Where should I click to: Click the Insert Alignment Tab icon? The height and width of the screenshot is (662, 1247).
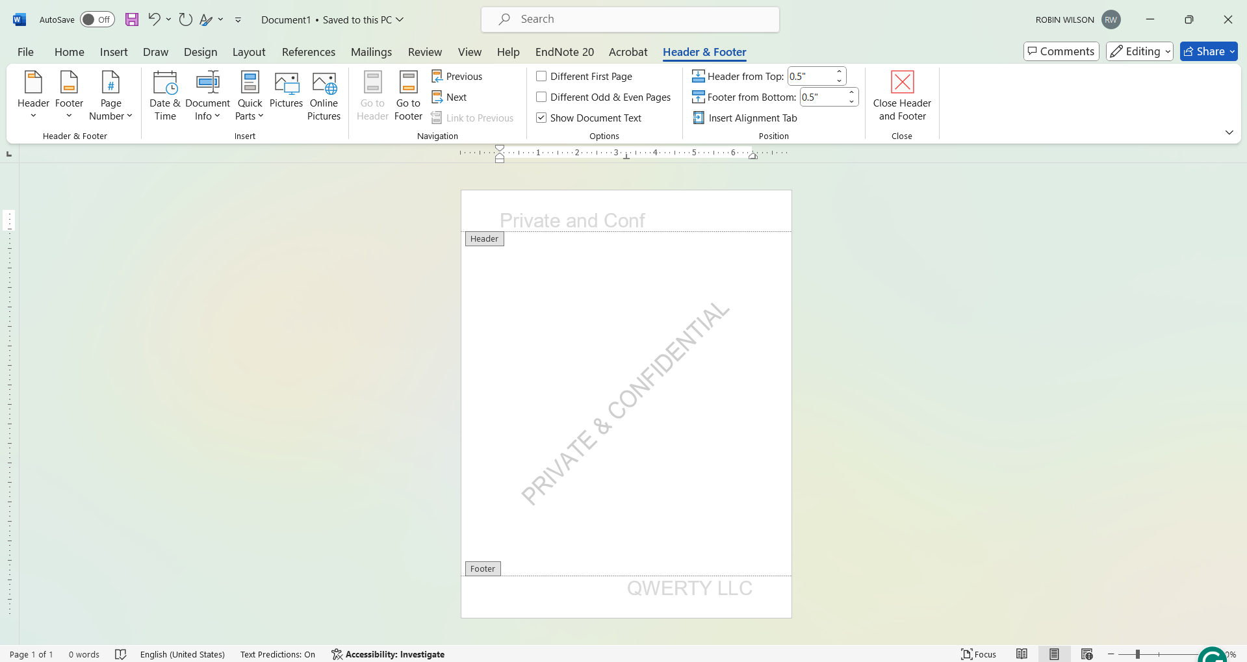(x=698, y=118)
